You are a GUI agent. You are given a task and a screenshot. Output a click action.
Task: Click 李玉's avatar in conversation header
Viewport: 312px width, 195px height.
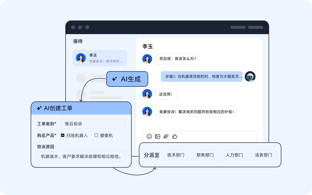(147, 59)
